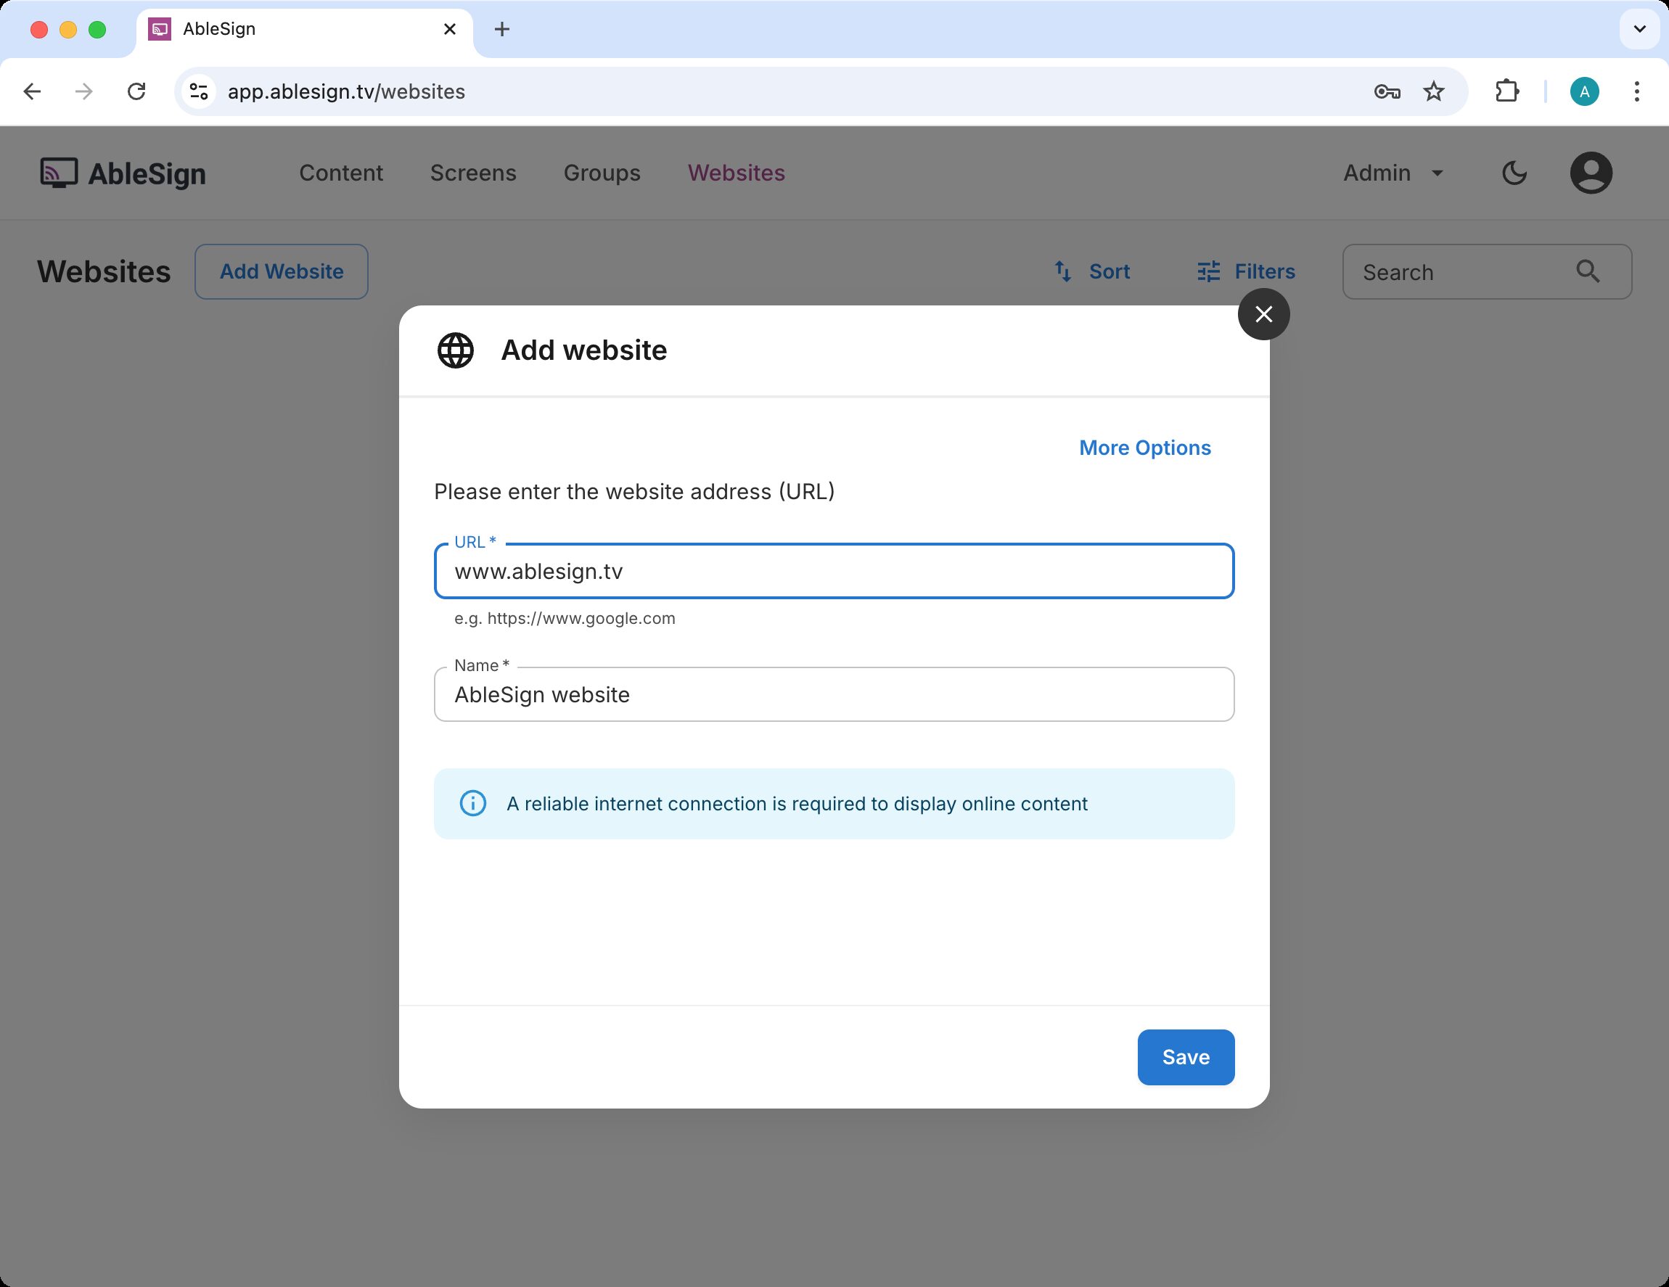Open the browser window chevron menu
1669x1287 pixels.
pyautogui.click(x=1639, y=29)
